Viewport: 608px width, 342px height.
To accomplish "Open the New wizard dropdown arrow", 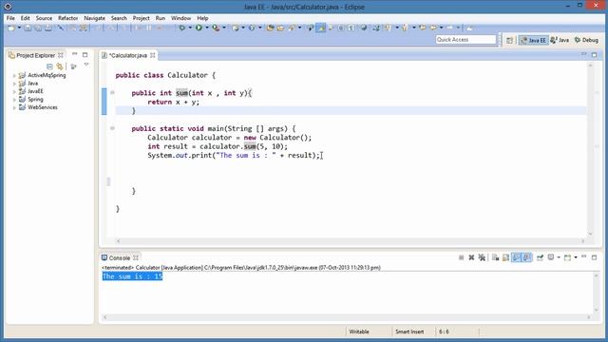I will point(19,28).
